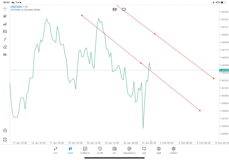229x160 pixels.
Task: Switch to the ราคา (Quotes) tab
Action: [x=55, y=150]
